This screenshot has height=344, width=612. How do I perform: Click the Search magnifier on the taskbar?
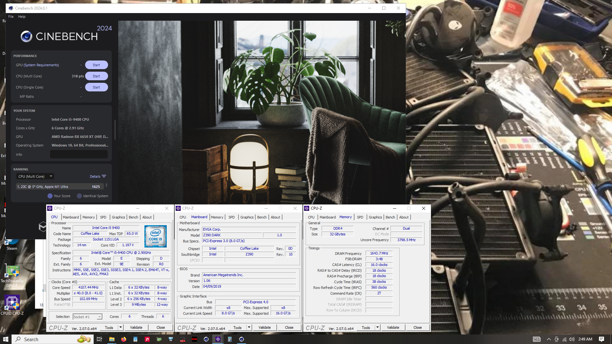(x=18, y=339)
